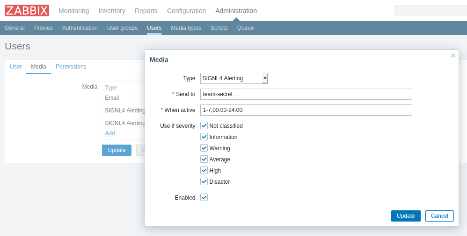The height and width of the screenshot is (236, 467).
Task: Toggle the Disaster severity checkbox
Action: (x=204, y=181)
